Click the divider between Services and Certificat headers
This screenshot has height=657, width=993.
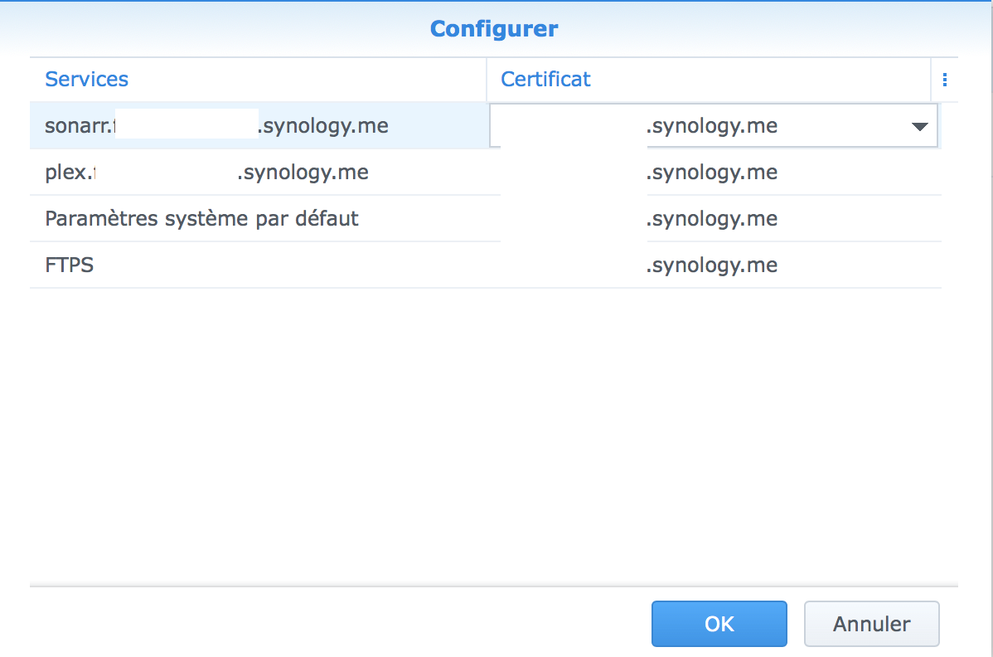point(487,80)
